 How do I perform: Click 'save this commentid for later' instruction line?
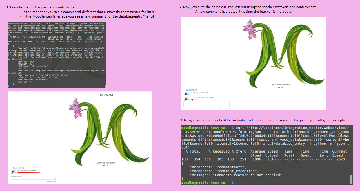click(89, 12)
